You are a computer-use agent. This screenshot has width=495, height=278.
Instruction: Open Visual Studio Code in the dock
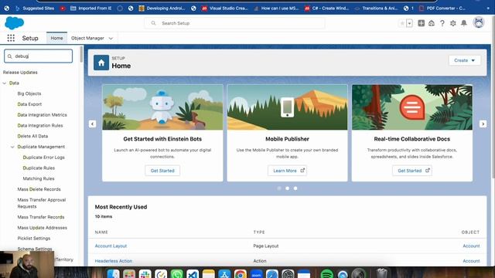tap(193, 273)
